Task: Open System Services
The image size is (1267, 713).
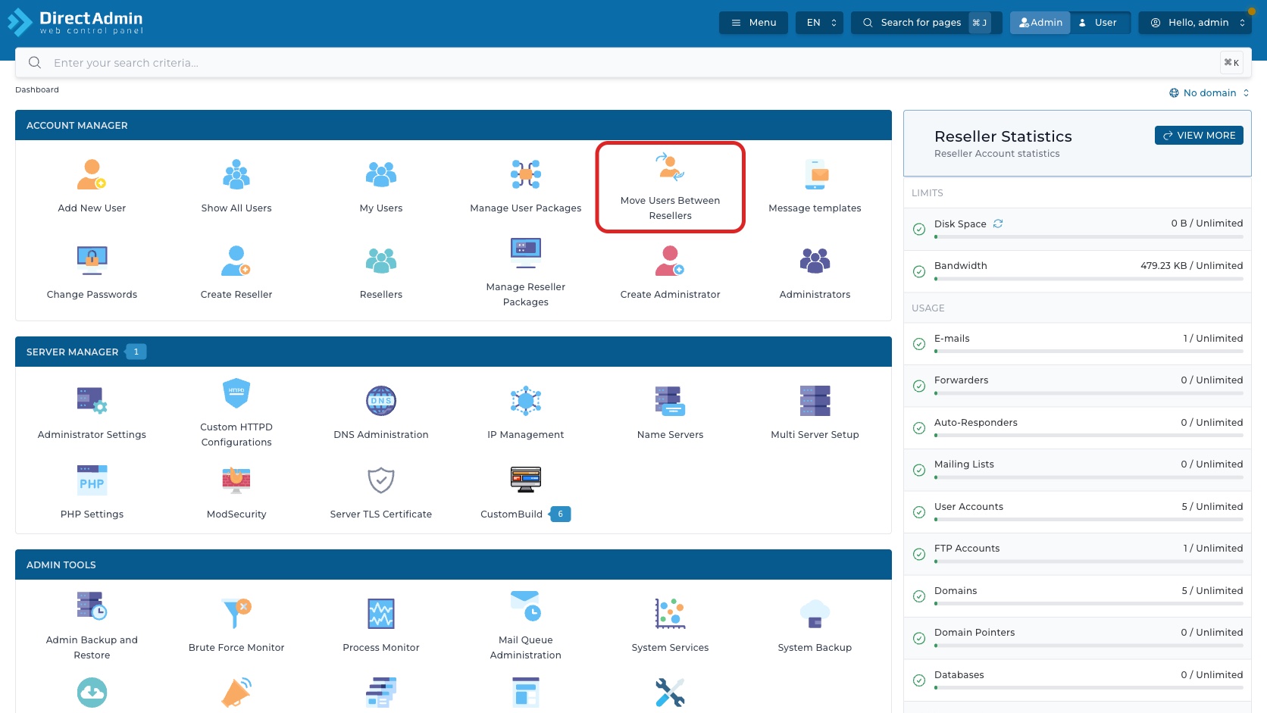Action: (x=671, y=625)
